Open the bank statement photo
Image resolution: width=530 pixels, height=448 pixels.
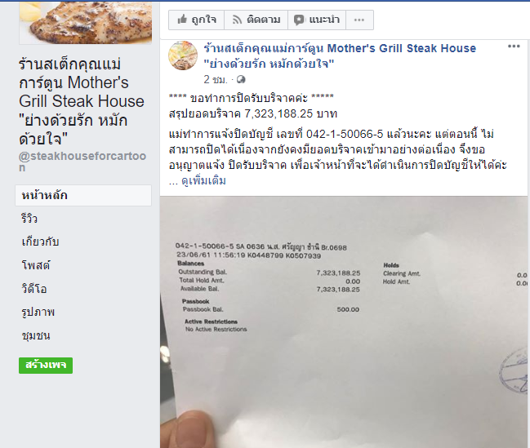pyautogui.click(x=344, y=322)
